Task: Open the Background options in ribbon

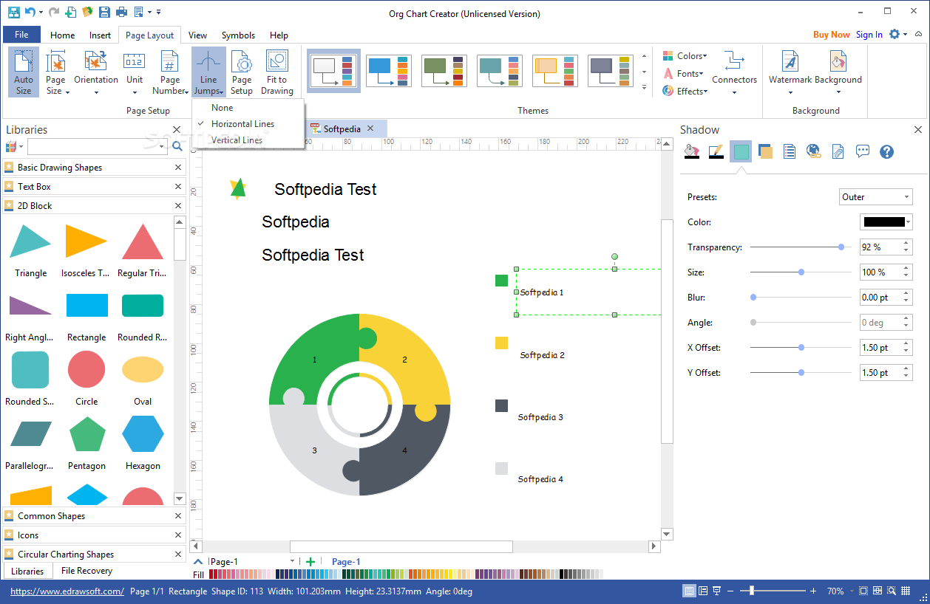Action: pyautogui.click(x=838, y=72)
